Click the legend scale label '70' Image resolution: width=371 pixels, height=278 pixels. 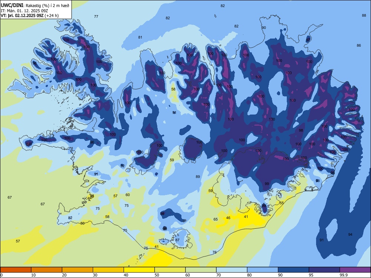(219, 275)
